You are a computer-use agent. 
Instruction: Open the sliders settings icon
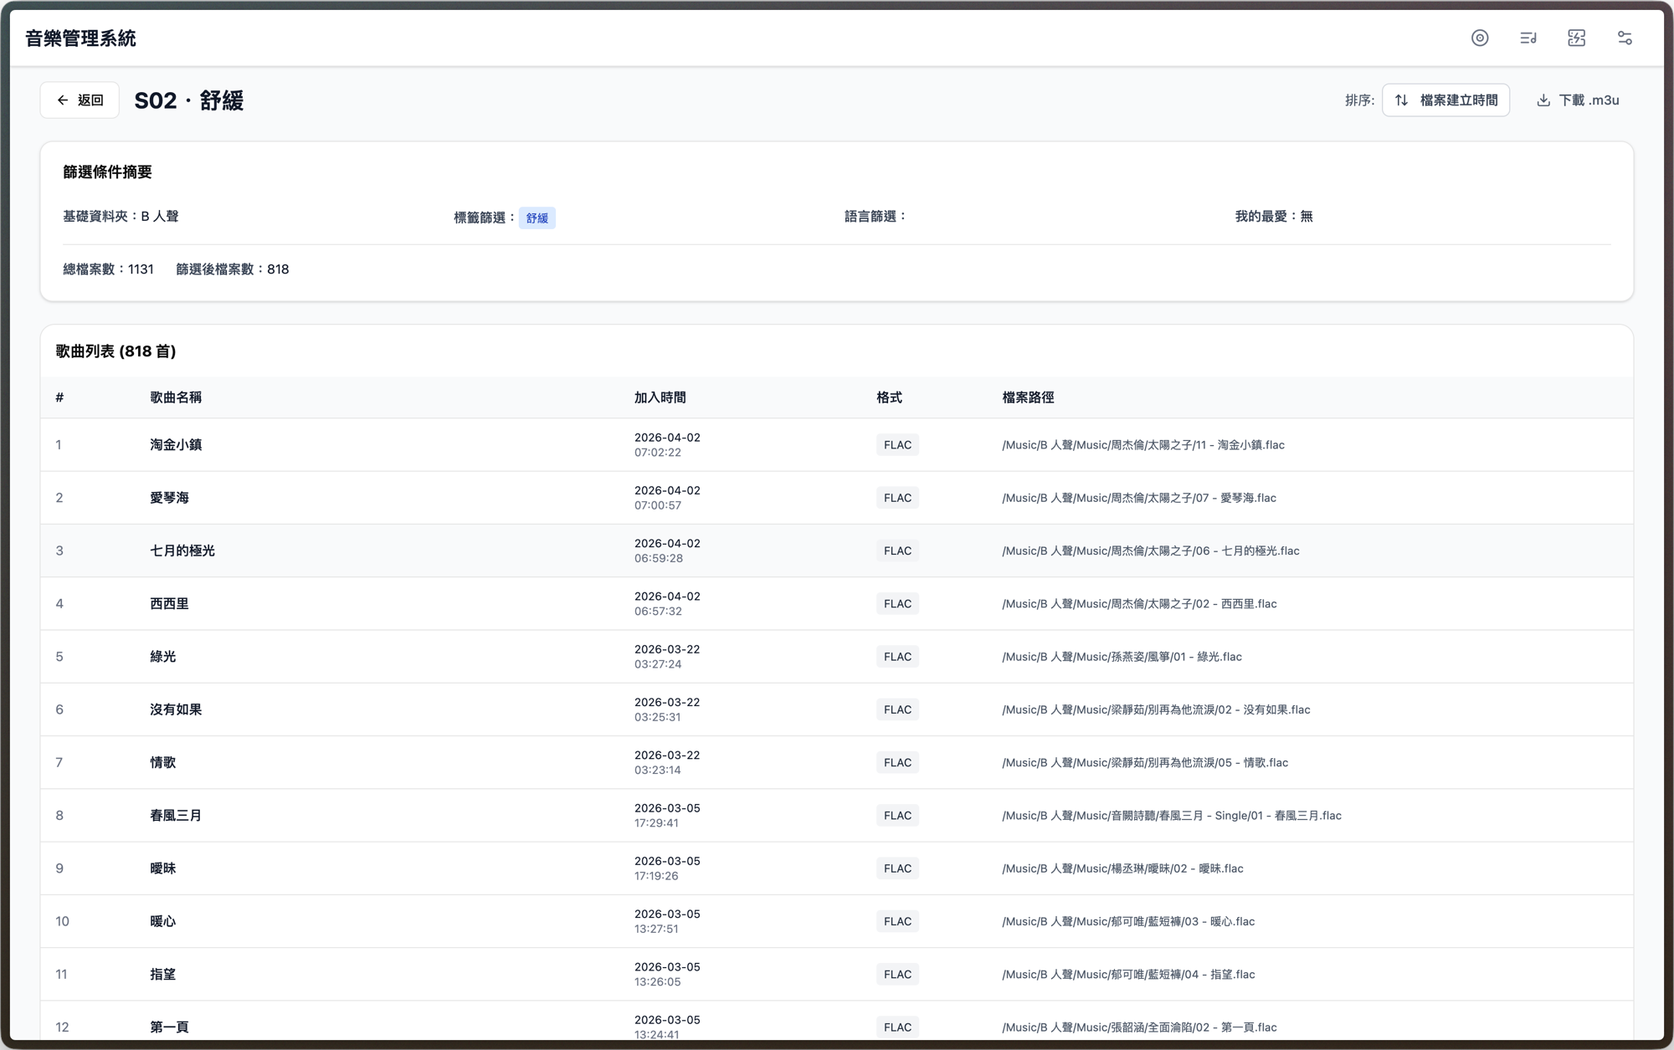(x=1625, y=38)
